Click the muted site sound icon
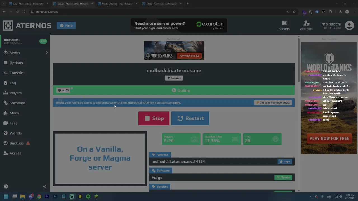Screen dimensions: 358x201 pyautogui.click(x=288, y=12)
